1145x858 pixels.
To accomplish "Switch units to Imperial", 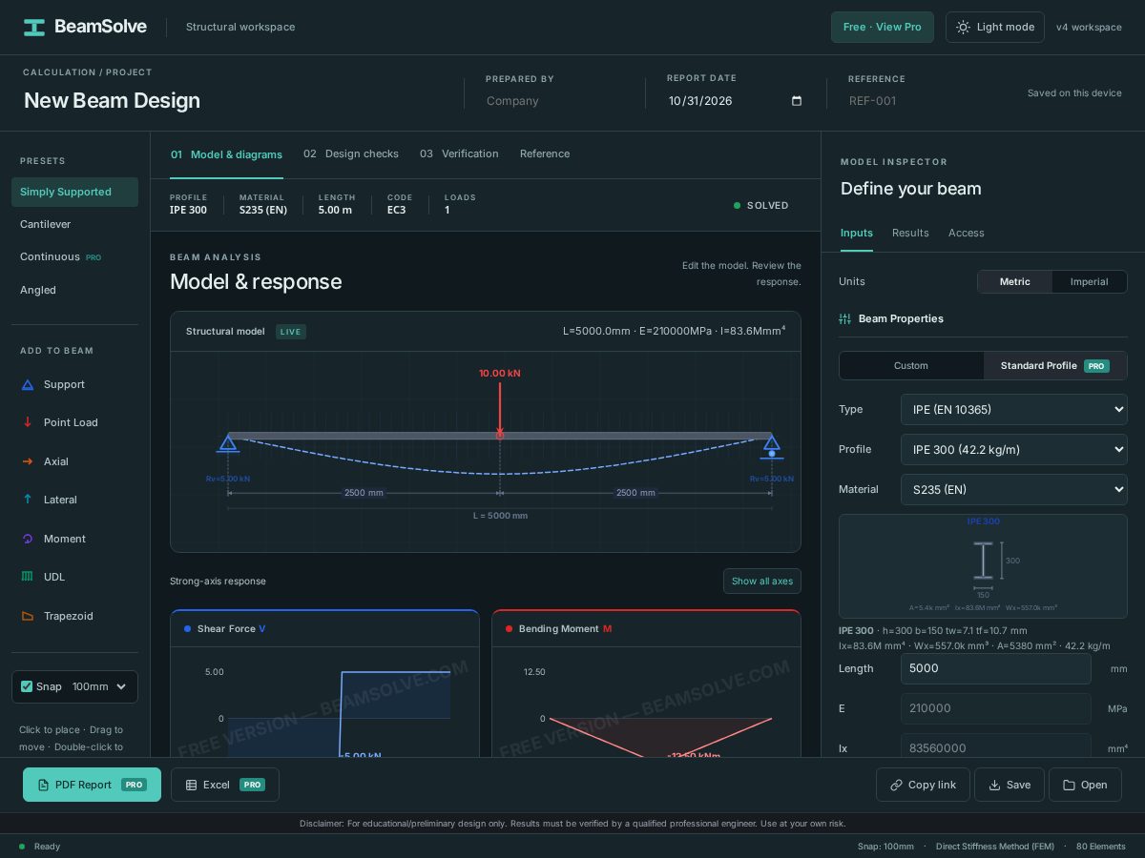I will 1089,281.
